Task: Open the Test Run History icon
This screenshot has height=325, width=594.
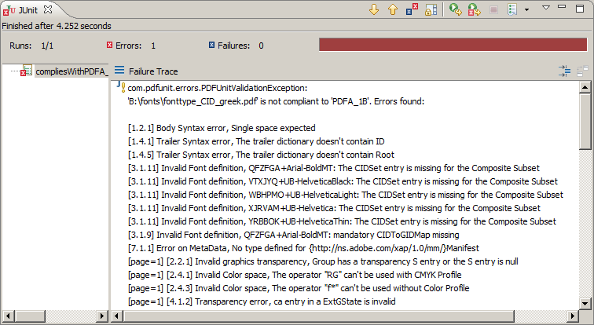Action: coord(511,9)
